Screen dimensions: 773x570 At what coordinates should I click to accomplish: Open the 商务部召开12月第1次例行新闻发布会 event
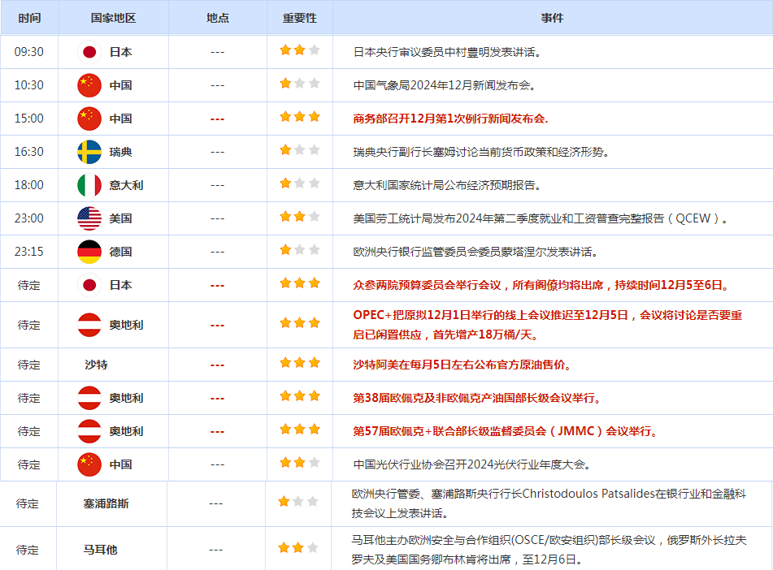pyautogui.click(x=450, y=119)
